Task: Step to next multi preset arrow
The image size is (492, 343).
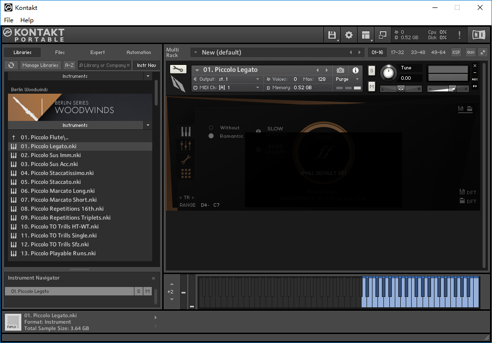Action: click(x=360, y=53)
